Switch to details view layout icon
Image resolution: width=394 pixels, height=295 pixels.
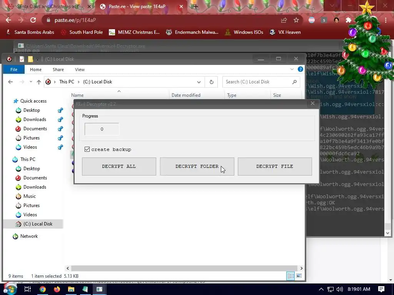[291, 276]
